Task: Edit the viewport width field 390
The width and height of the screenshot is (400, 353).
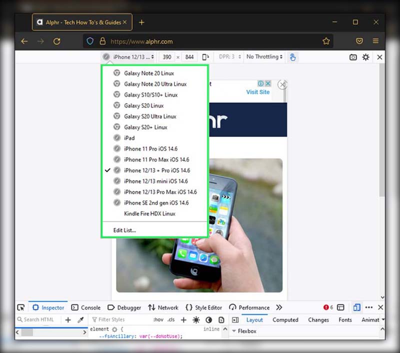Action: pyautogui.click(x=167, y=57)
